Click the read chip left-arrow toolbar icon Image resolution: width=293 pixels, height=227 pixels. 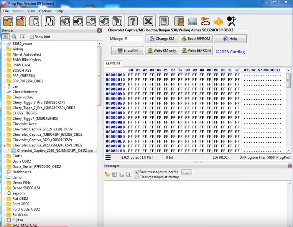click(x=65, y=21)
